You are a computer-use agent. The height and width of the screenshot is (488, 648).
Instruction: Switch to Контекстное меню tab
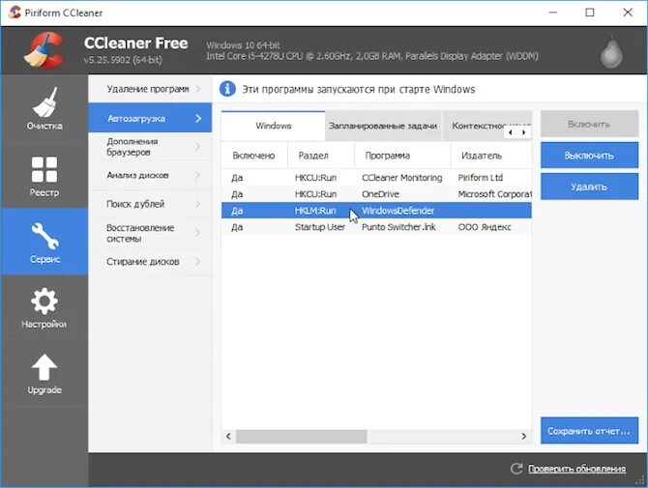477,126
